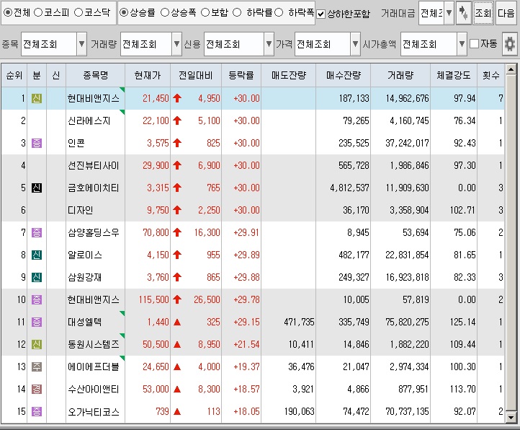The width and height of the screenshot is (520, 430).
Task: Click the up arrow in 선진뷰티사이 row
Action: 177,165
